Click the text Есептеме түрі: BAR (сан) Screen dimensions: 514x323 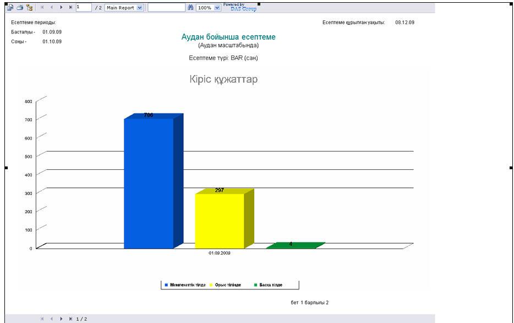[223, 58]
